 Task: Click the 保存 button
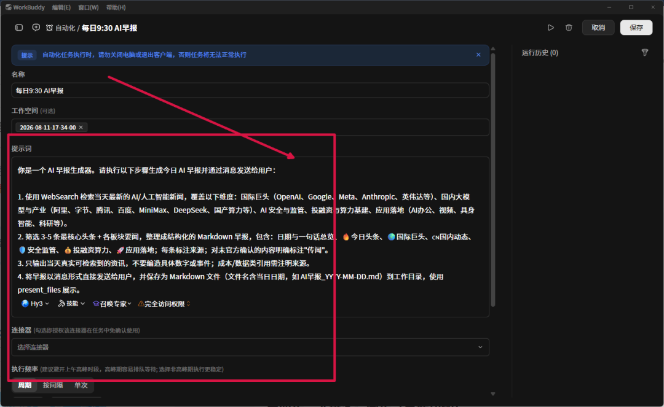pos(636,28)
